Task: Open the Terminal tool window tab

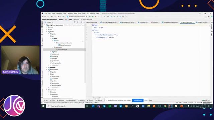Action: 90,101
